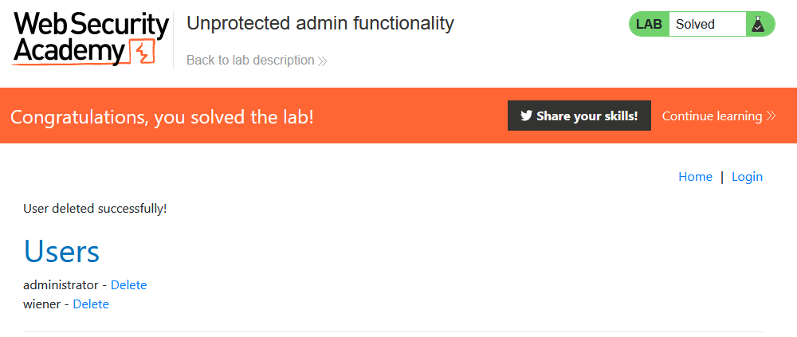Click the Users heading
The width and height of the screenshot is (797, 337).
click(61, 252)
